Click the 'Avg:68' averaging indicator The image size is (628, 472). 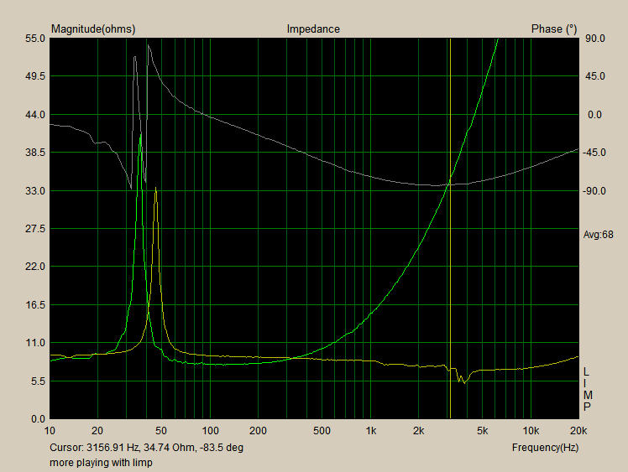(x=598, y=235)
